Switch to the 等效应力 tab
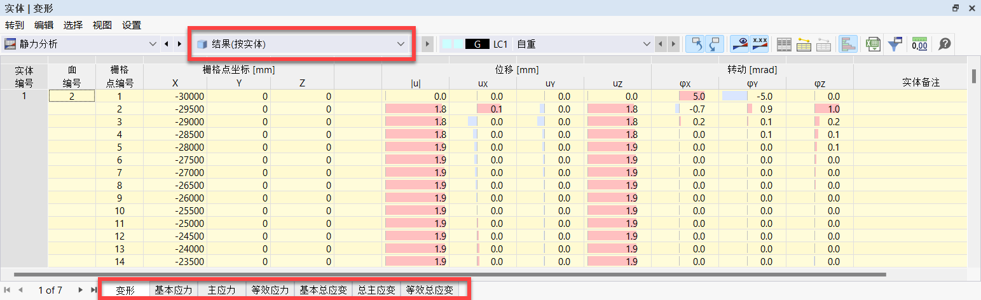The width and height of the screenshot is (981, 300). pyautogui.click(x=270, y=290)
